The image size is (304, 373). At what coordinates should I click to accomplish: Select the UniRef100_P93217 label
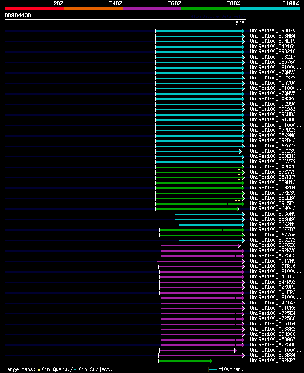click(273, 57)
